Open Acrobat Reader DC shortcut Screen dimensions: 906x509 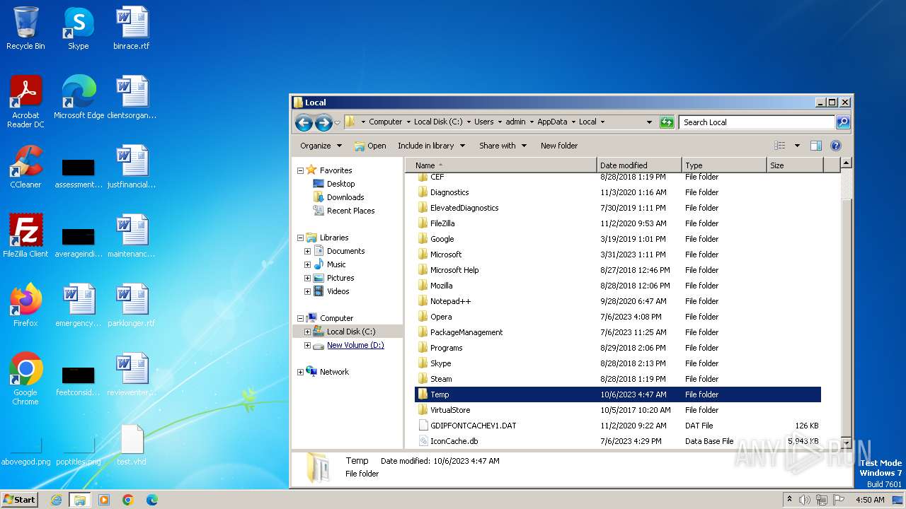pyautogui.click(x=25, y=102)
